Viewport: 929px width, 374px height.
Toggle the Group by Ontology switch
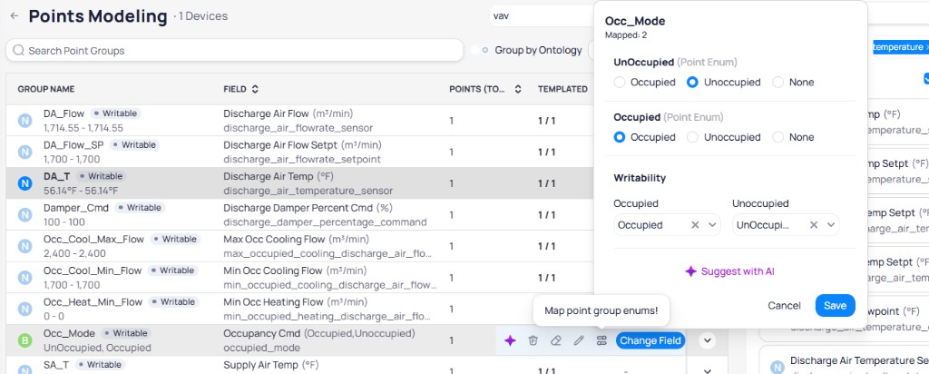[x=481, y=50]
